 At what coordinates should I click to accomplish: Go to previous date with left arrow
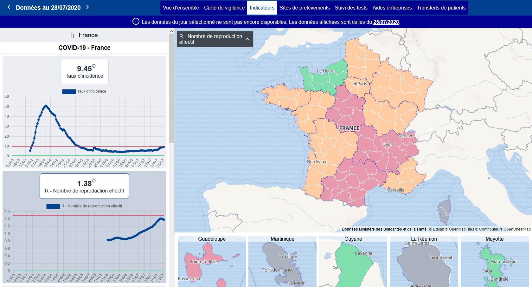[x=9, y=7]
